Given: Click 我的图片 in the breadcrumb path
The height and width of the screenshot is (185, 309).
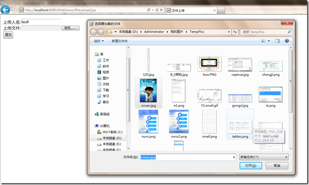Looking at the screenshot, I should [177, 32].
